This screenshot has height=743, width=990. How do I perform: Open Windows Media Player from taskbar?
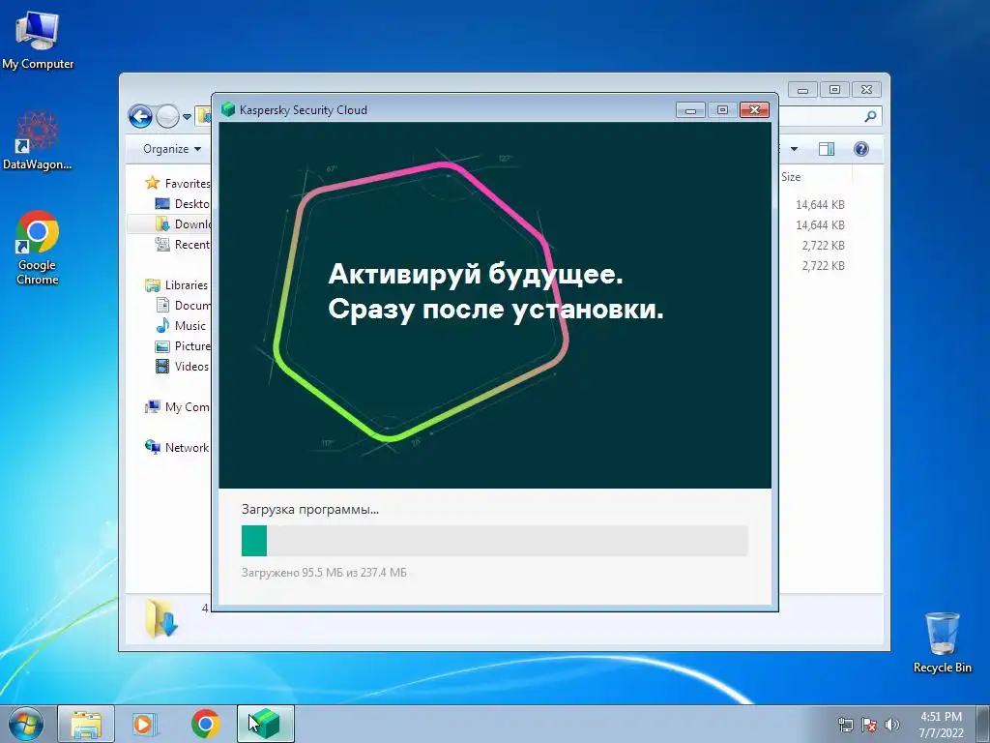coord(145,724)
